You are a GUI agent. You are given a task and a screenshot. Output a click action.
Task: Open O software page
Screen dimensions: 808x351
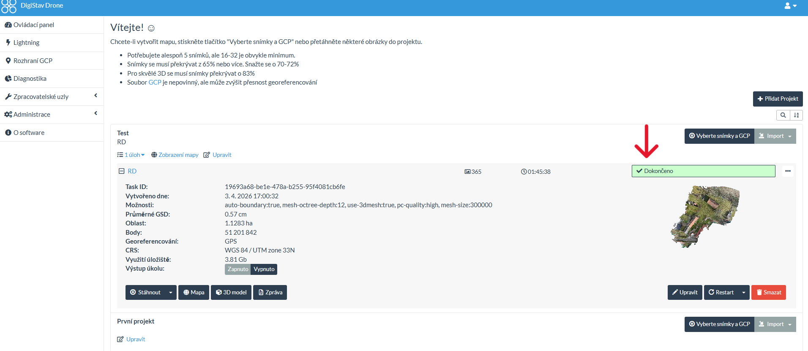52,132
